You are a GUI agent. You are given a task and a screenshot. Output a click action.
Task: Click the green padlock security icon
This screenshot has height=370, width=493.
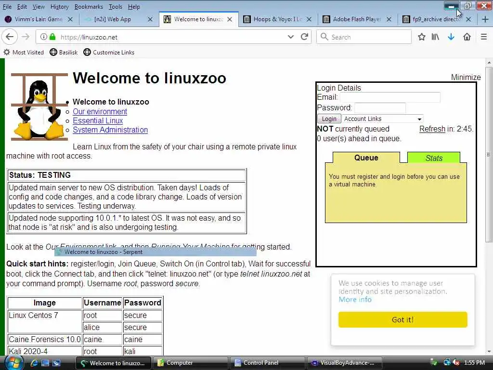tap(52, 37)
